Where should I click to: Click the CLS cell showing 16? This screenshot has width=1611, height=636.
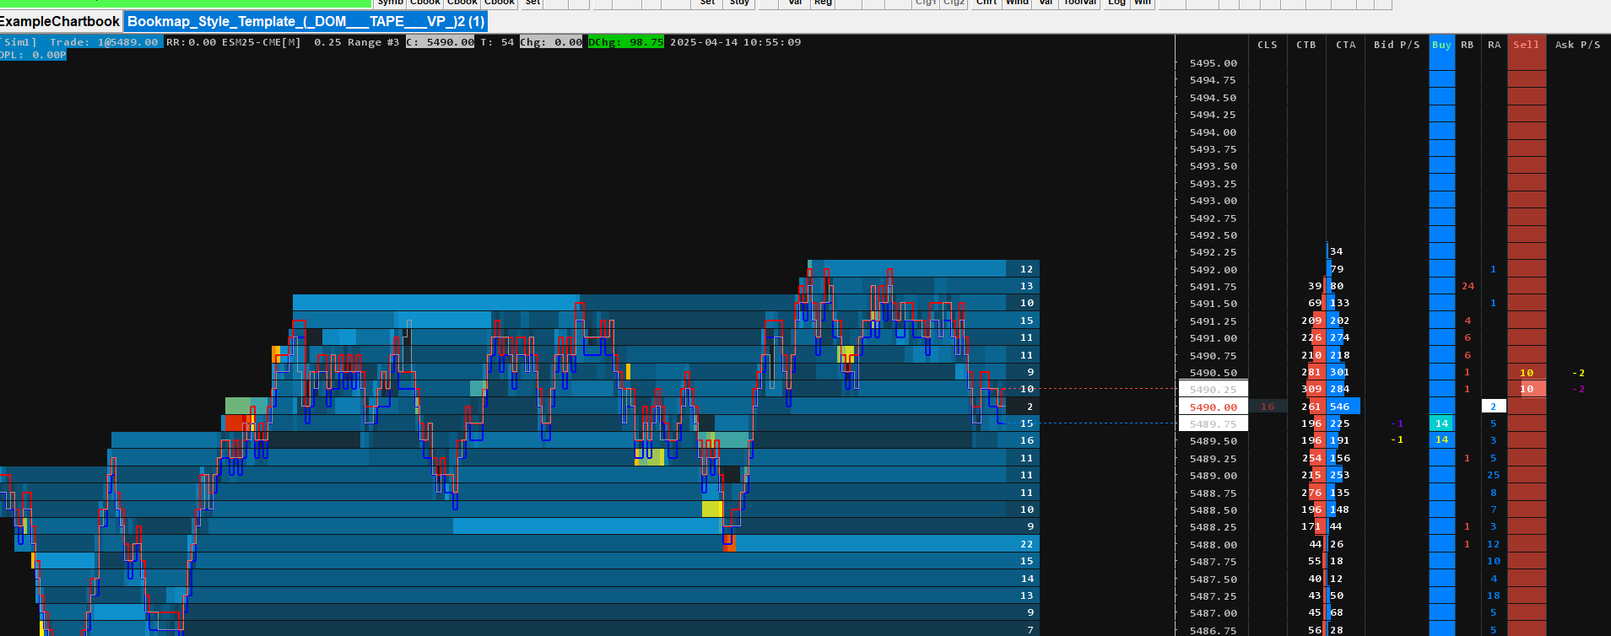[x=1268, y=407]
